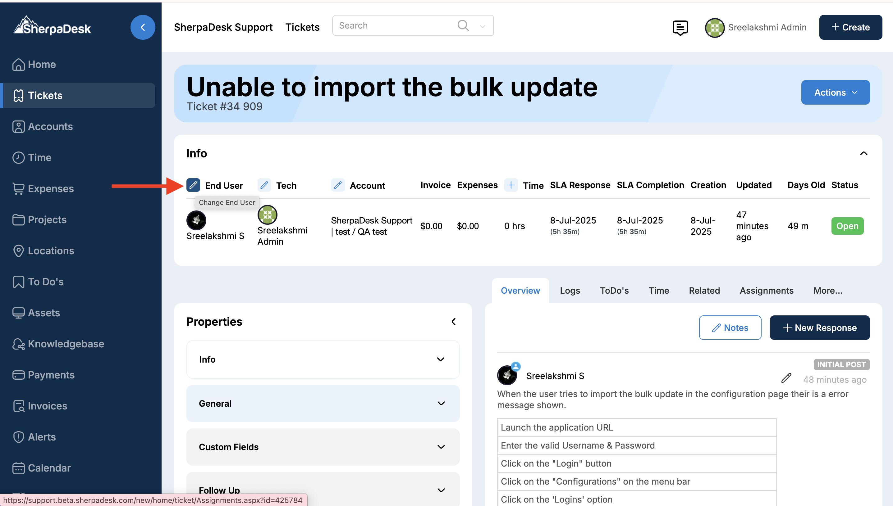Edit the initial post with the pencil icon
This screenshot has width=893, height=506.
(x=786, y=378)
